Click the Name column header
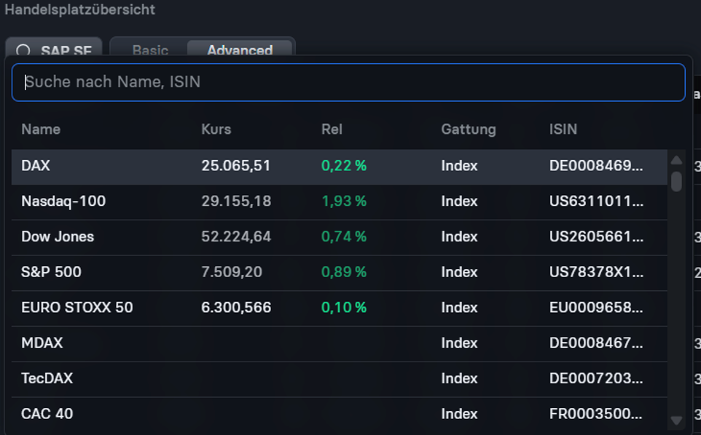The height and width of the screenshot is (435, 701). (x=41, y=129)
